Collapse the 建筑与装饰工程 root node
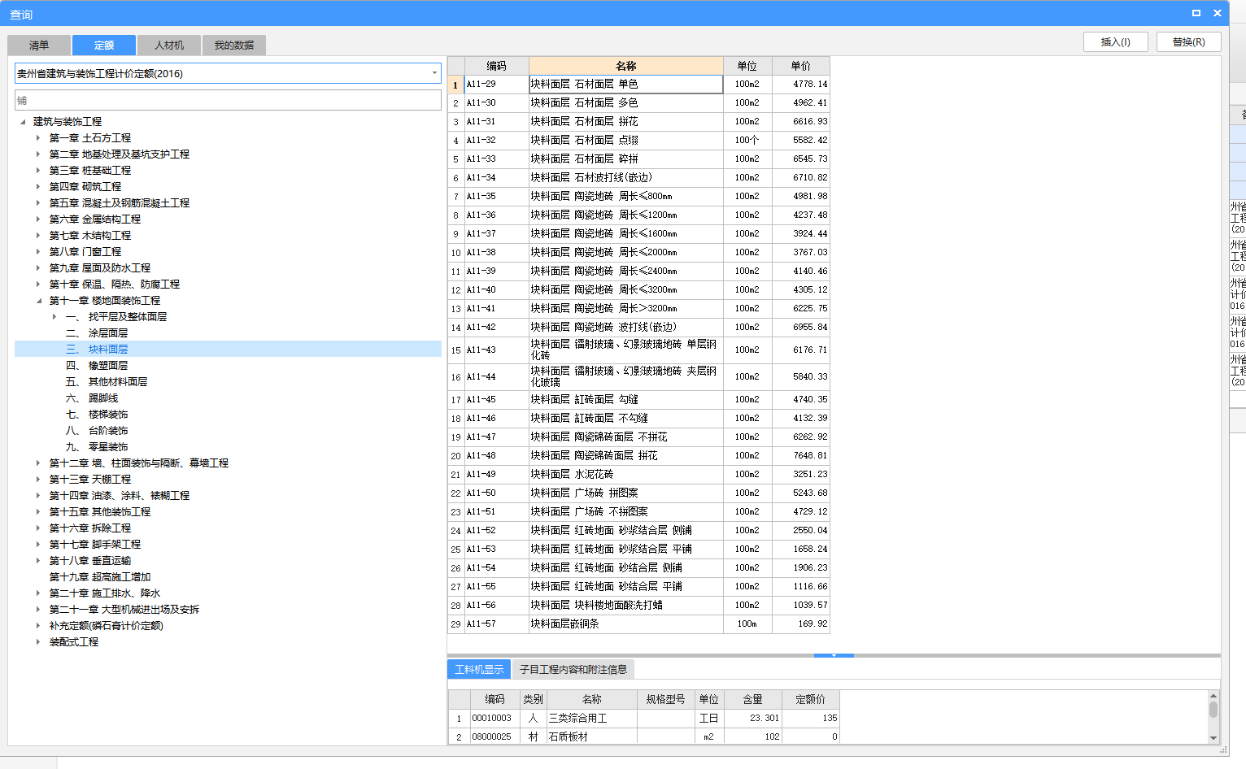This screenshot has width=1246, height=769. pyautogui.click(x=23, y=122)
